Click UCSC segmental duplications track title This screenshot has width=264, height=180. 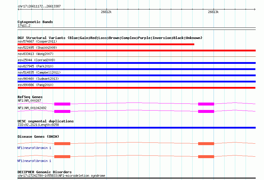pyautogui.click(x=46, y=121)
